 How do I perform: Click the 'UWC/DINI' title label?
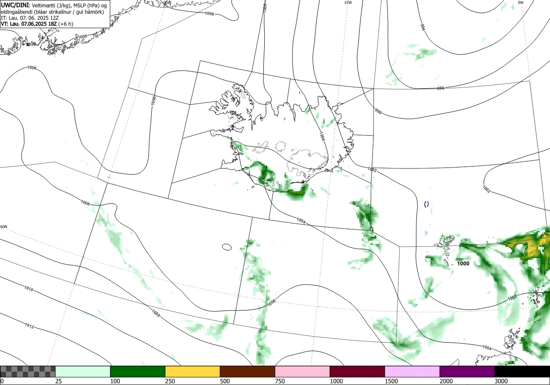tap(15, 5)
